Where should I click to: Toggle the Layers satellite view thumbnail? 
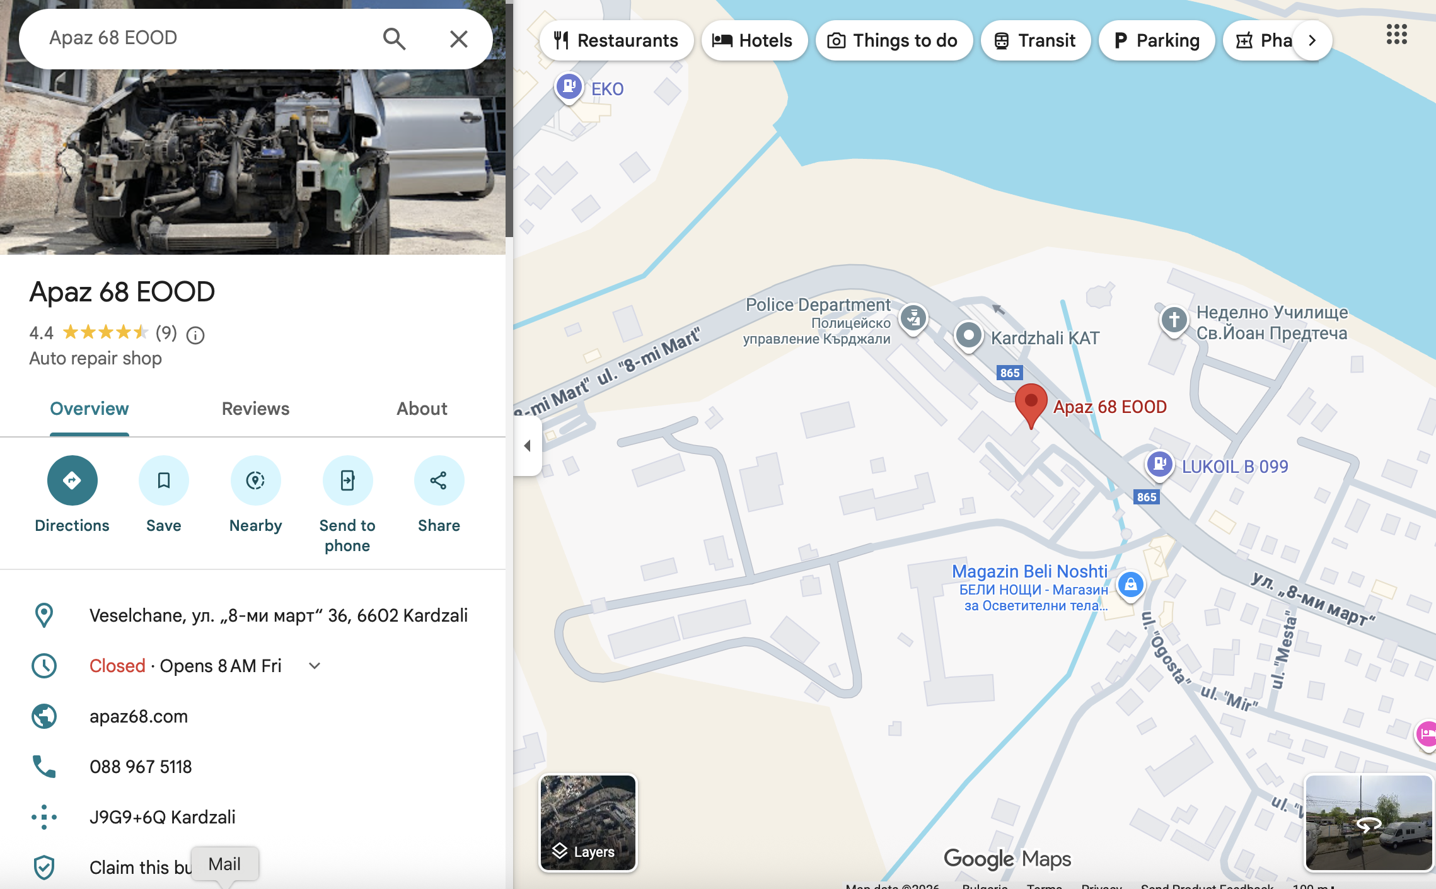coord(588,823)
